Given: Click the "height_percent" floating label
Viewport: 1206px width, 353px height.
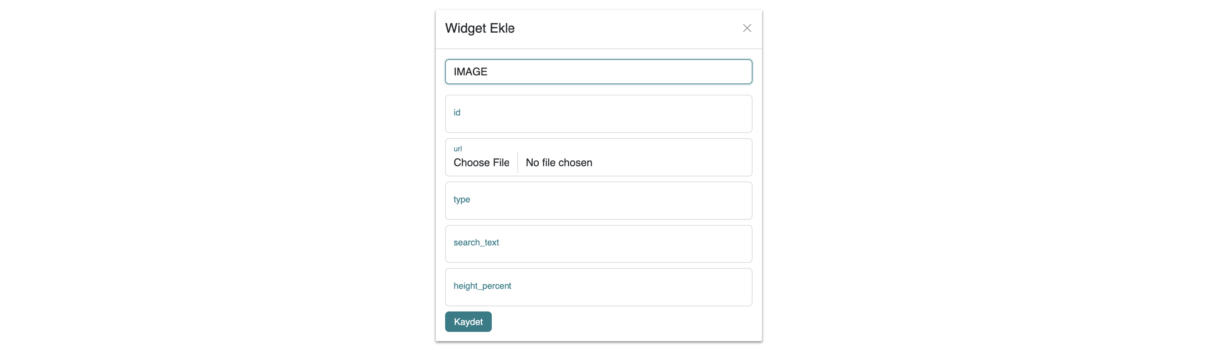Looking at the screenshot, I should point(482,286).
